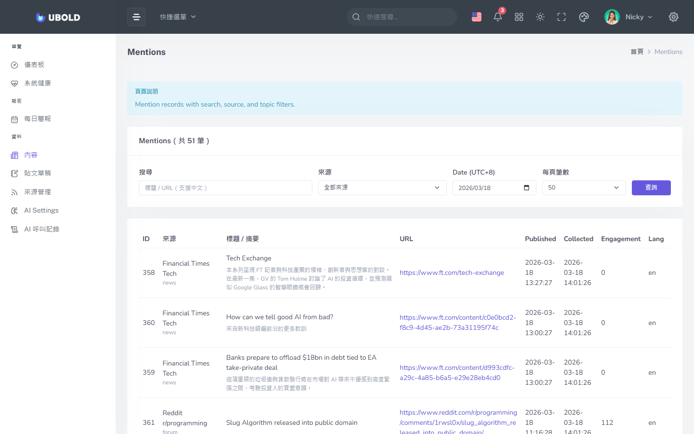Click the 標題 / URL search input field
Viewport: 694px width, 434px height.
coord(225,188)
